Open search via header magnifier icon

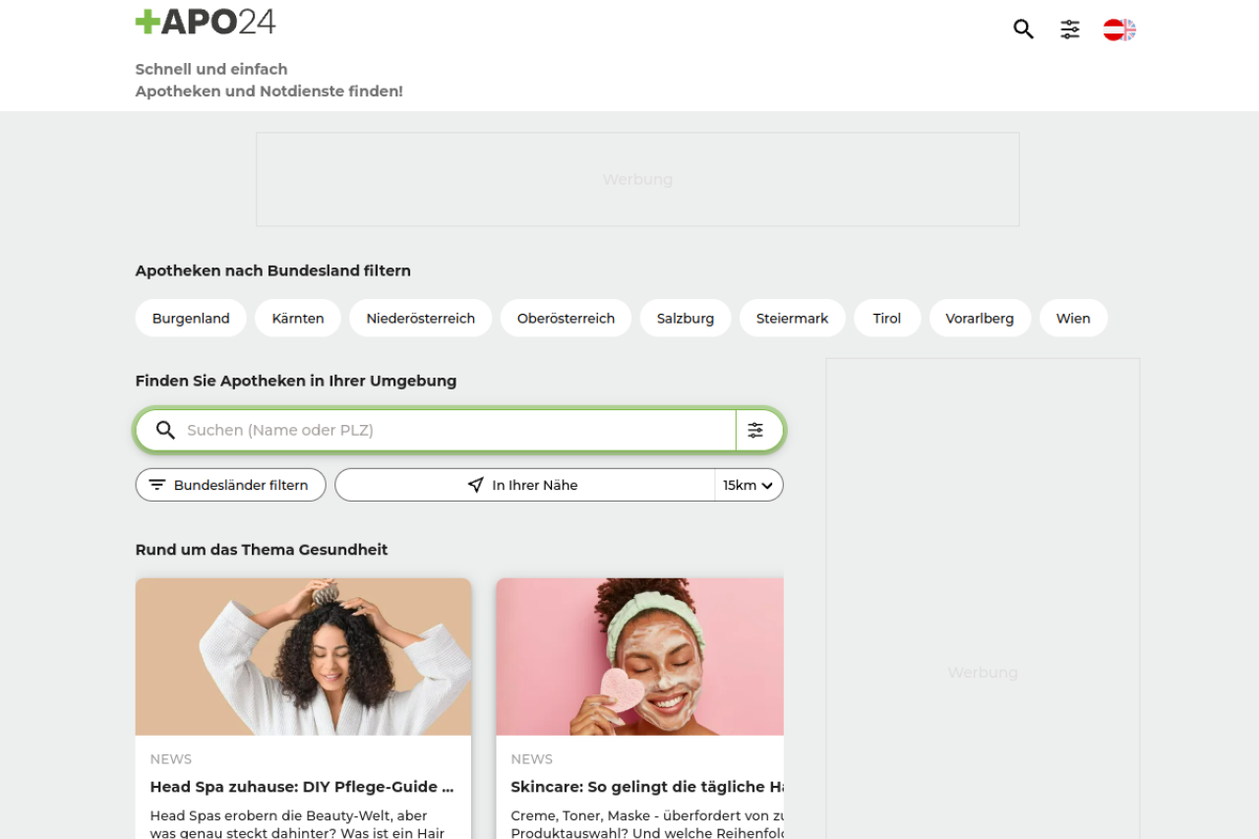(1023, 30)
